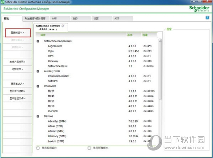Collapse the Devices group
The height and width of the screenshot is (158, 213).
tap(38, 116)
